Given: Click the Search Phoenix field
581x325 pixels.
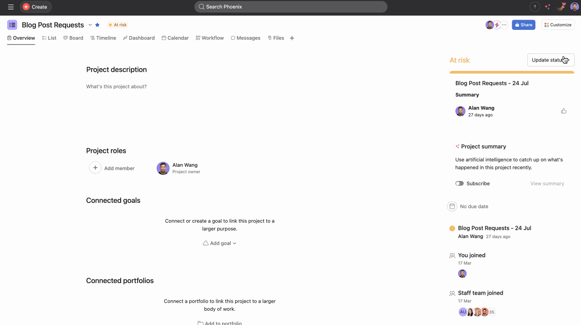Looking at the screenshot, I should click(x=290, y=7).
